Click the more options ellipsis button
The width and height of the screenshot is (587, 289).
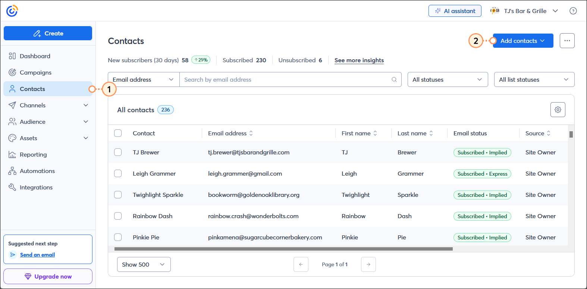[x=567, y=41]
